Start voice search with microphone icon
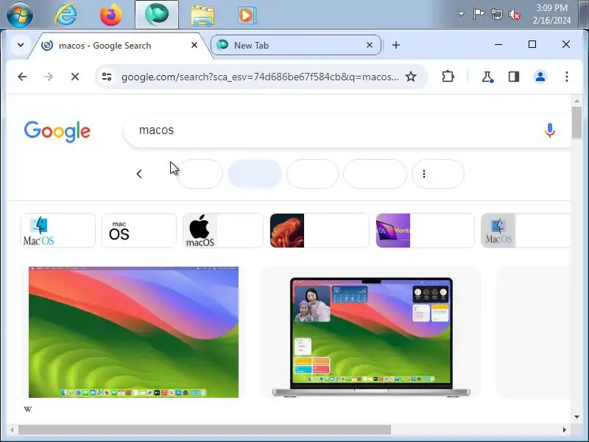The width and height of the screenshot is (589, 442). click(549, 130)
